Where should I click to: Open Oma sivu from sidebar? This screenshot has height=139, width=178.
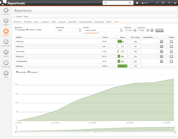click(x=6, y=11)
